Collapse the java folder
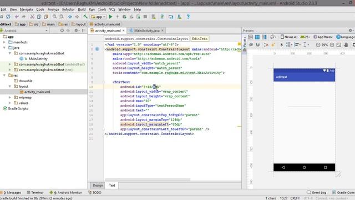This screenshot has height=200, width=355. pos(4,48)
